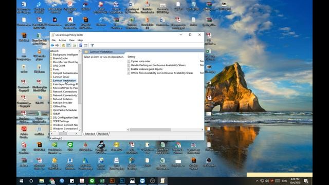Select Offline Files Availability on Continuous Availability Shares

[x=162, y=73]
